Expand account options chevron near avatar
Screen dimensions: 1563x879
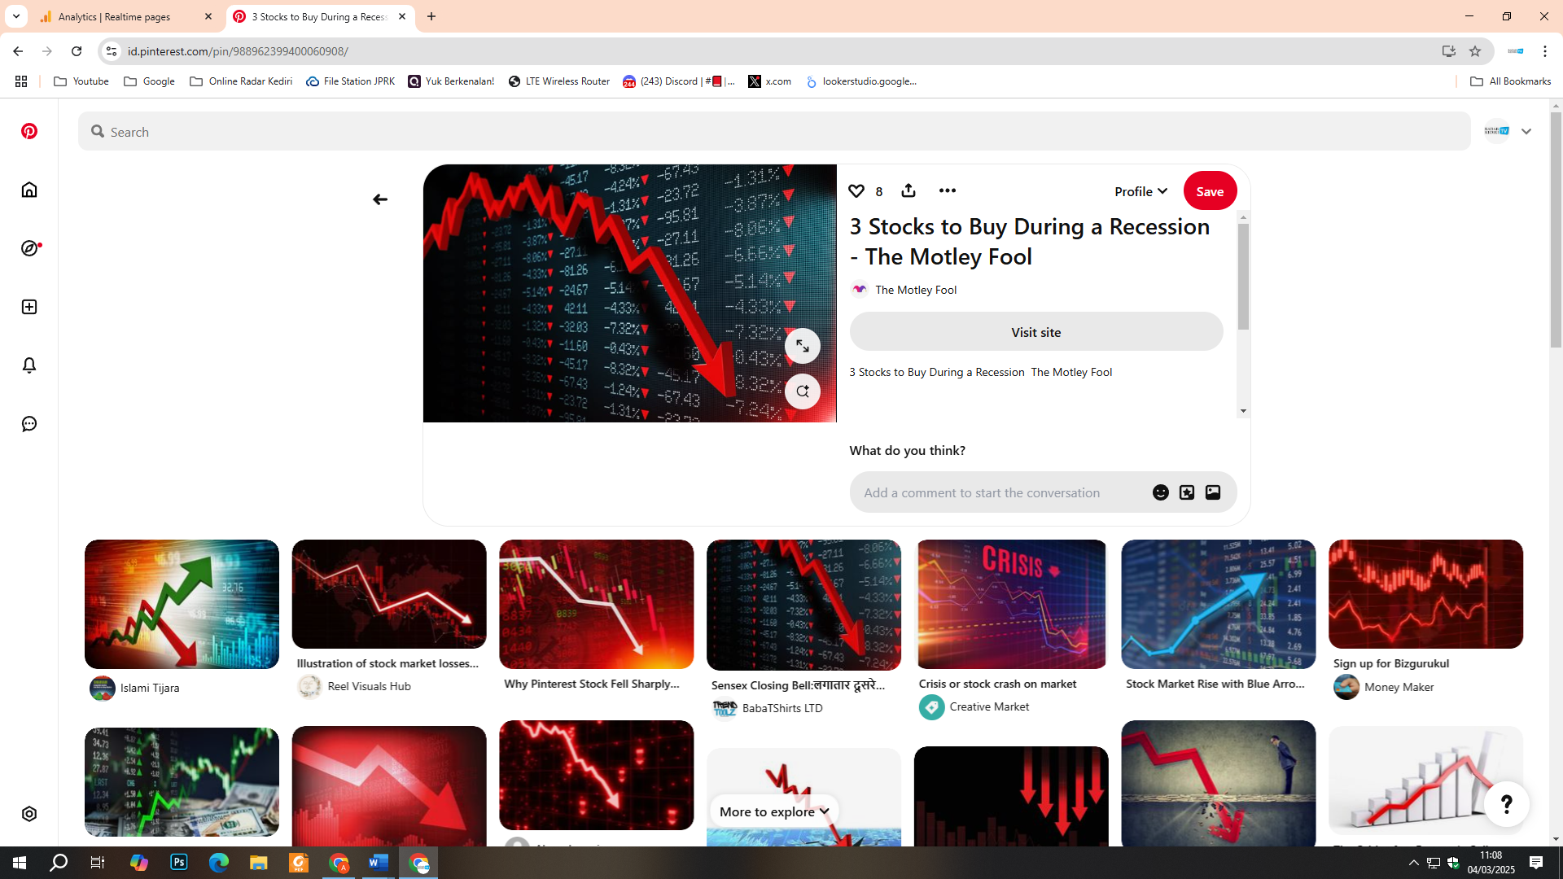[x=1526, y=131]
